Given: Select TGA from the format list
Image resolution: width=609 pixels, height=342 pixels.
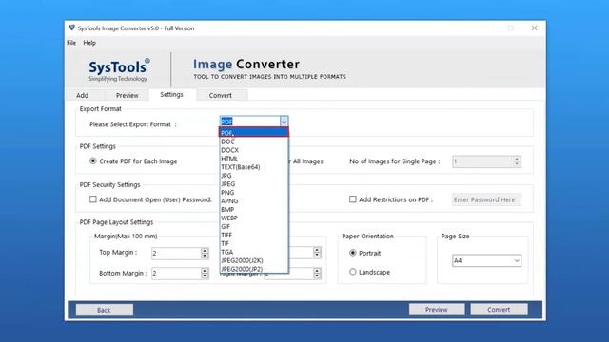Looking at the screenshot, I should 254,252.
